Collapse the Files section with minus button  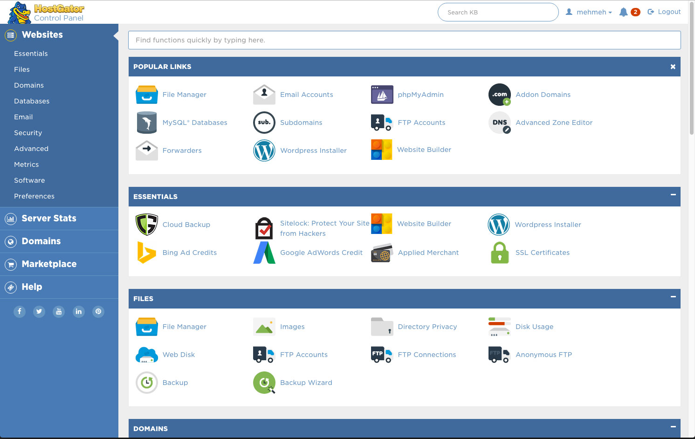[673, 296]
